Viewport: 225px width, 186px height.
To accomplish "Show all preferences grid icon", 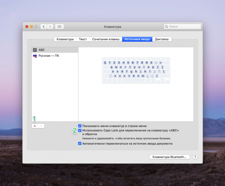I will [x=59, y=27].
